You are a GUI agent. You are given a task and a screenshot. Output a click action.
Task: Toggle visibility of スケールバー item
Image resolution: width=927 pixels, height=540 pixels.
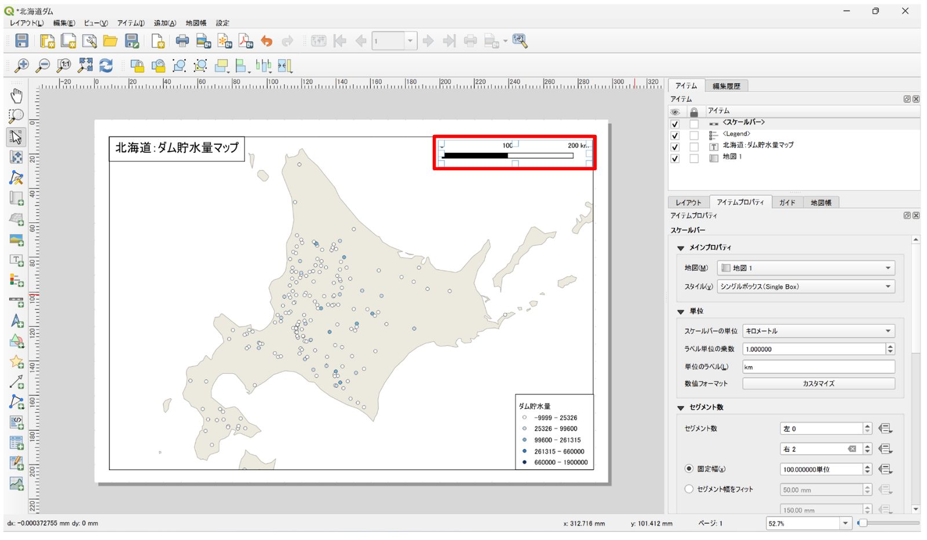pos(674,124)
